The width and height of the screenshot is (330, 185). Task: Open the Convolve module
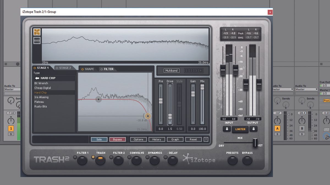point(136,160)
